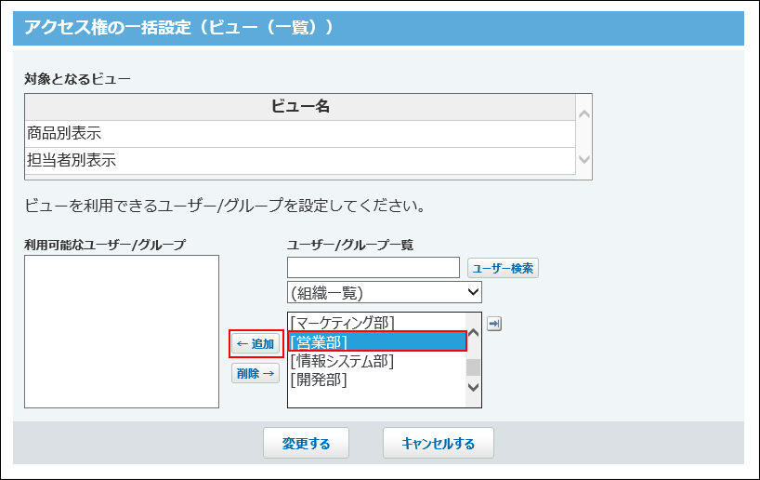This screenshot has width=760, height=480.
Task: Click the 'キャンセルする' button
Action: point(439,443)
